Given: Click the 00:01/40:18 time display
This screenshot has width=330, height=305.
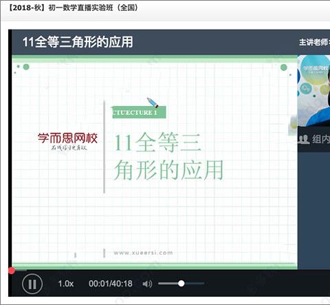Looking at the screenshot, I should tap(111, 284).
